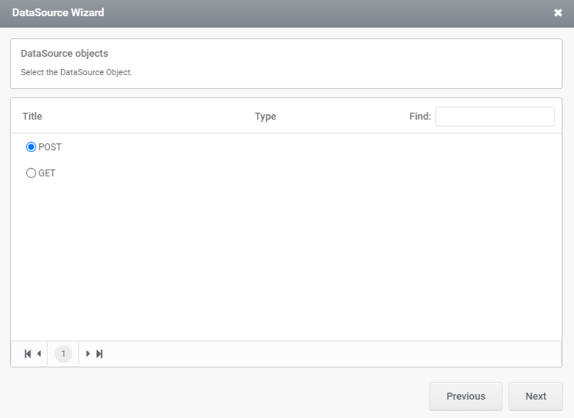
Task: Go back with the Previous button
Action: pyautogui.click(x=465, y=396)
